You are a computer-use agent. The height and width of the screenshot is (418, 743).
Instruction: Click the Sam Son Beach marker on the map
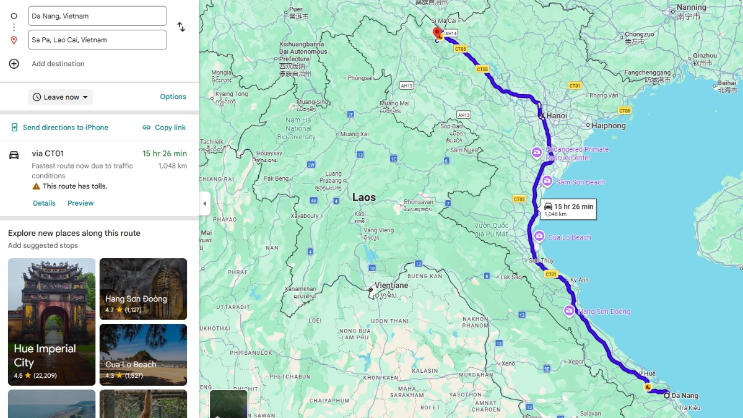click(547, 181)
